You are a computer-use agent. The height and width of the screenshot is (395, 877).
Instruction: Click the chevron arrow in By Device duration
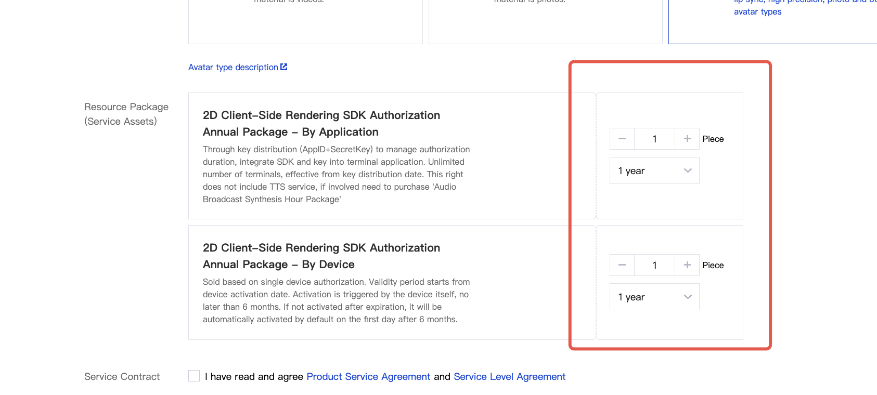[x=688, y=297]
